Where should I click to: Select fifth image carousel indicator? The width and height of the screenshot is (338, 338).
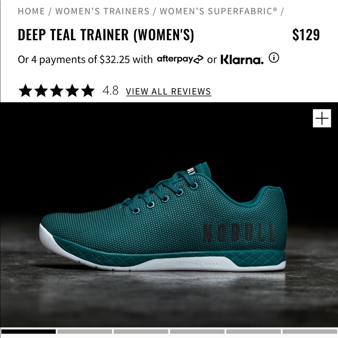point(254,331)
